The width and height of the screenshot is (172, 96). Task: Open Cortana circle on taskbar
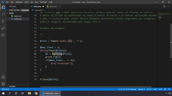16,93
